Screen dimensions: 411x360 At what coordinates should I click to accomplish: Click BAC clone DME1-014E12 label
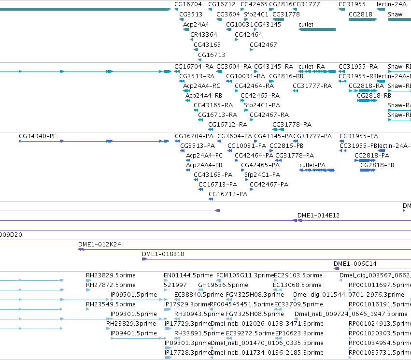point(318,216)
